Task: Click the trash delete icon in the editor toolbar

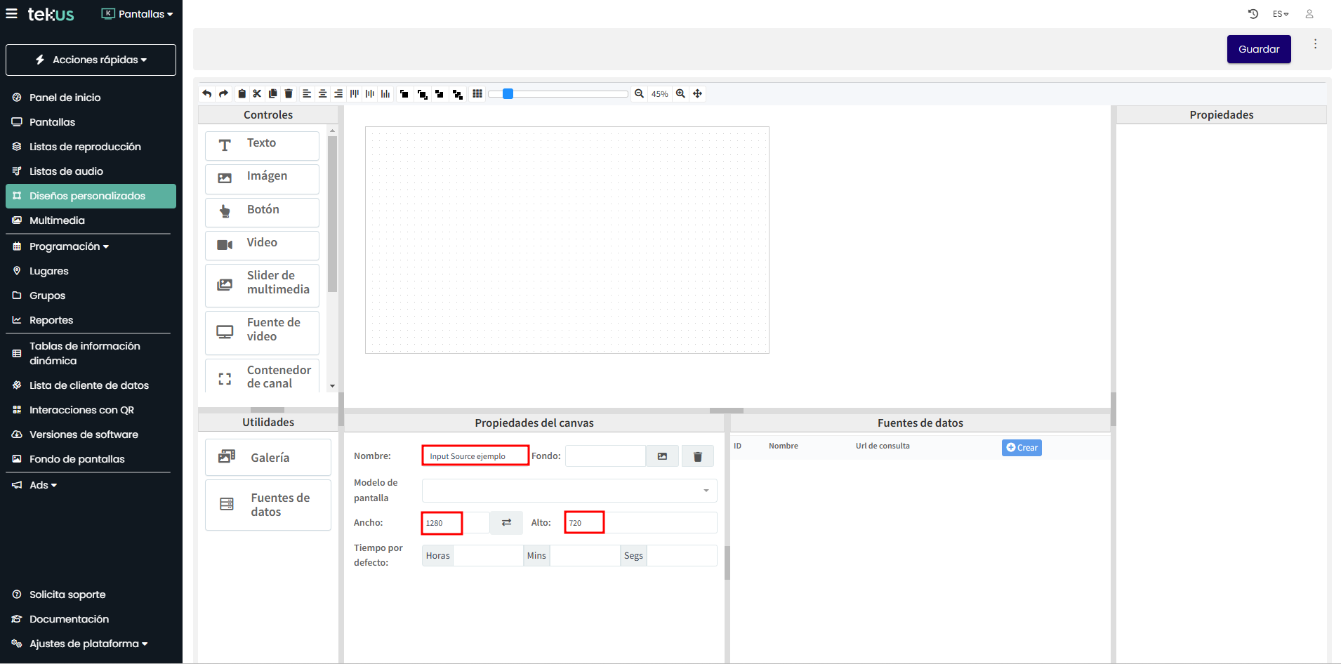Action: 289,93
